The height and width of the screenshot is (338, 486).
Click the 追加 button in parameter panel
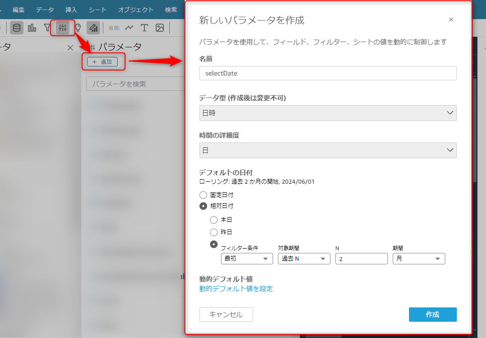click(102, 62)
